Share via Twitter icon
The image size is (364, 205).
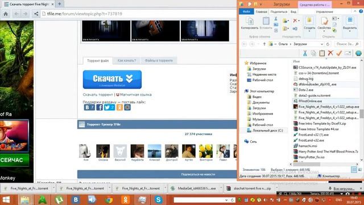pos(109,108)
